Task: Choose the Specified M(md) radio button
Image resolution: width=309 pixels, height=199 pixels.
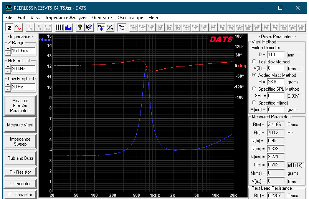Action: pos(254,103)
